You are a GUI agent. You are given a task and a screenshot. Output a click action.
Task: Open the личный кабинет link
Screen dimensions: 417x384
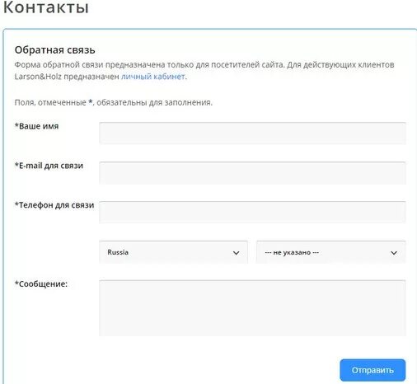point(152,77)
